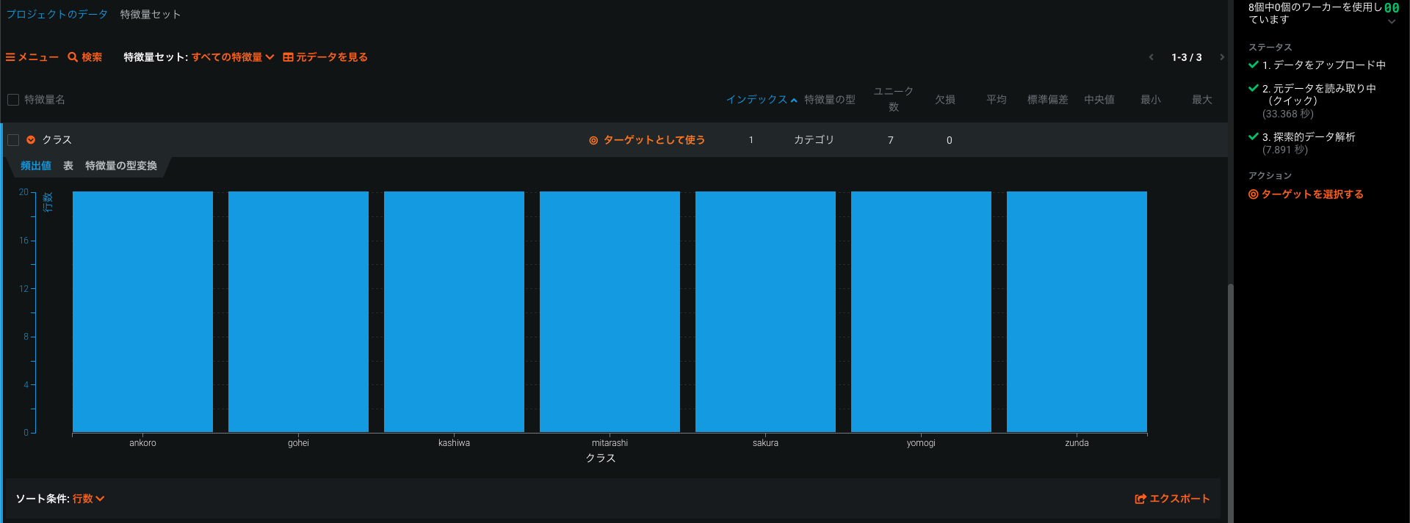Sort by the 欠損 column header
Viewport: 1410px width, 523px height.
[945, 100]
